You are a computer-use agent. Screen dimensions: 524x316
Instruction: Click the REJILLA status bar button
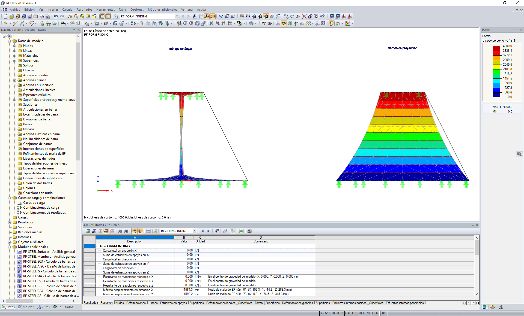coord(337,313)
